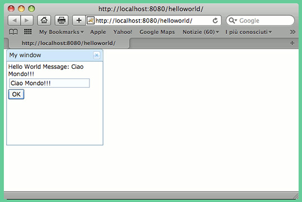Click the My window title bar
Viewport: 302px width, 202px height.
[55, 55]
